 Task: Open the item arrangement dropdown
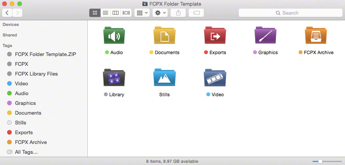pos(142,13)
